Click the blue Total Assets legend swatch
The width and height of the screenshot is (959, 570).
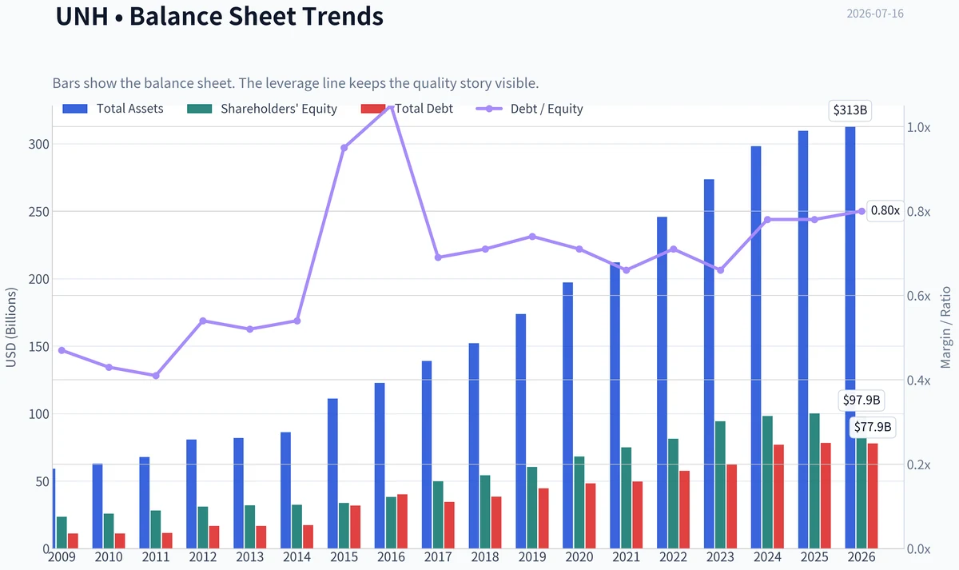[x=74, y=109]
